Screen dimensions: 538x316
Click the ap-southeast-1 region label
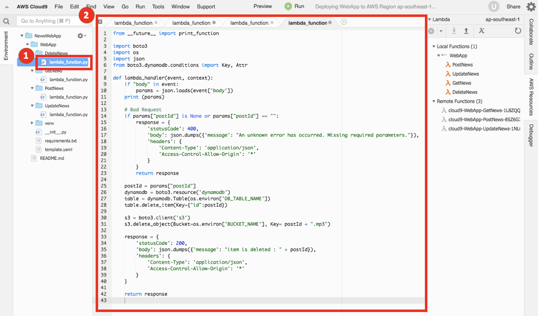click(502, 19)
